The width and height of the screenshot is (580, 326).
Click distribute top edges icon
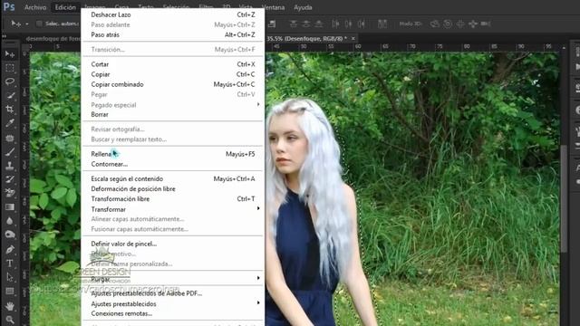[x=294, y=24]
